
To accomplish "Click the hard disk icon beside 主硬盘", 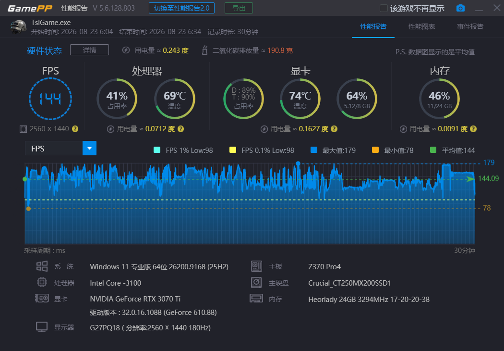I will (256, 282).
